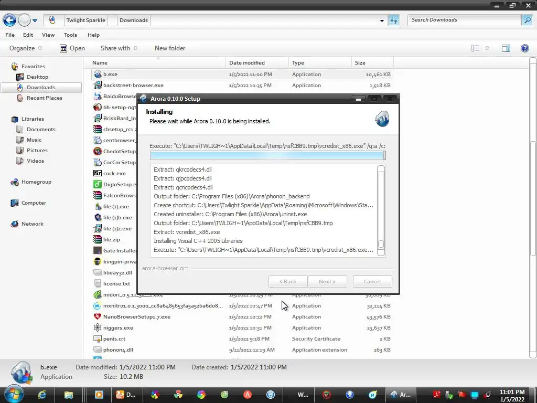This screenshot has width=537, height=403.
Task: Open the Tools menu
Action: coord(70,35)
